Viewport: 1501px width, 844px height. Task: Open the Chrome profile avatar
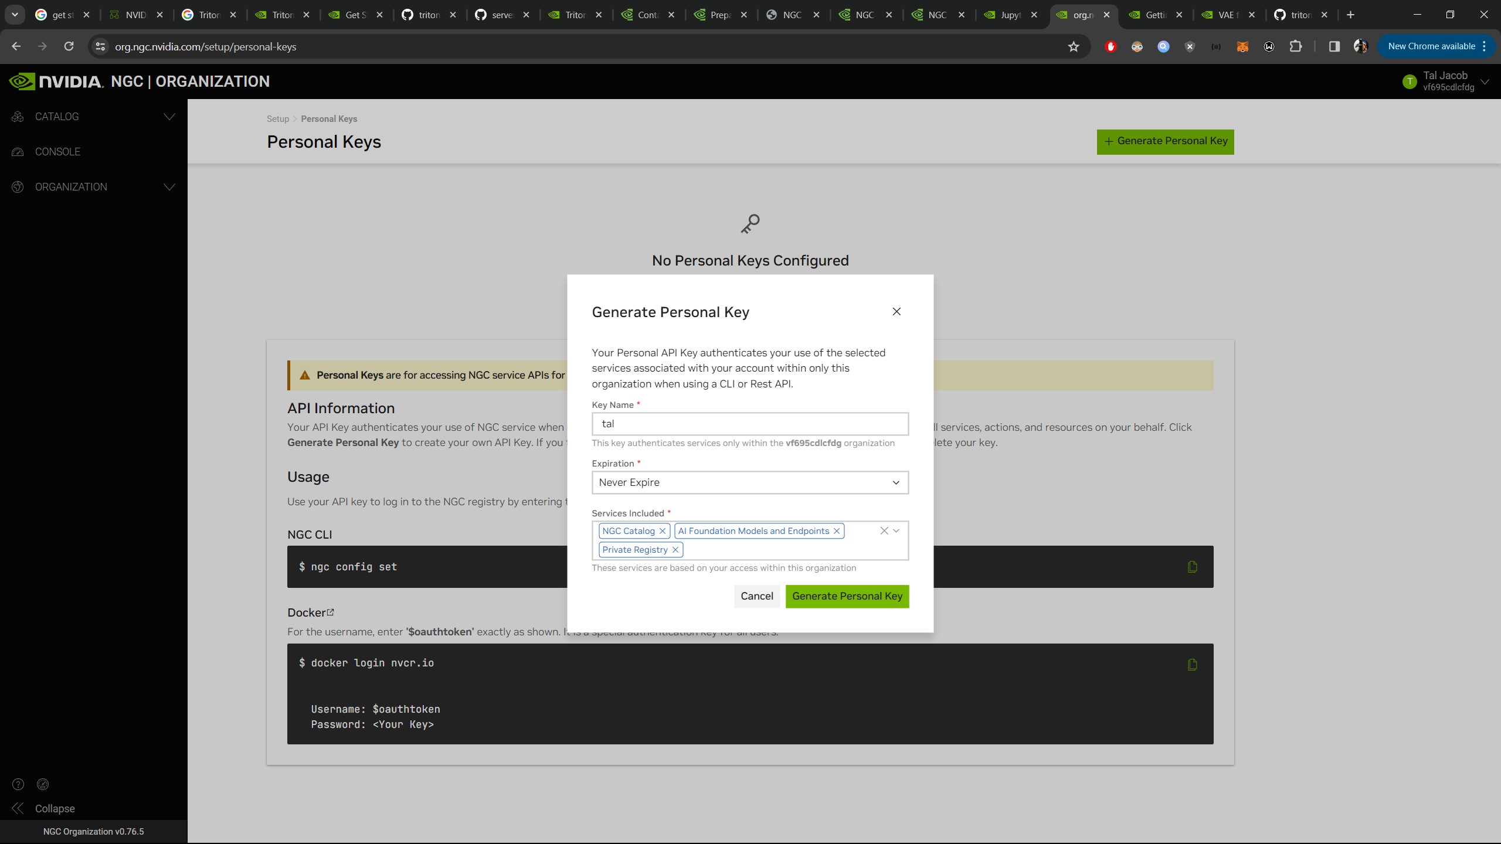pyautogui.click(x=1361, y=46)
